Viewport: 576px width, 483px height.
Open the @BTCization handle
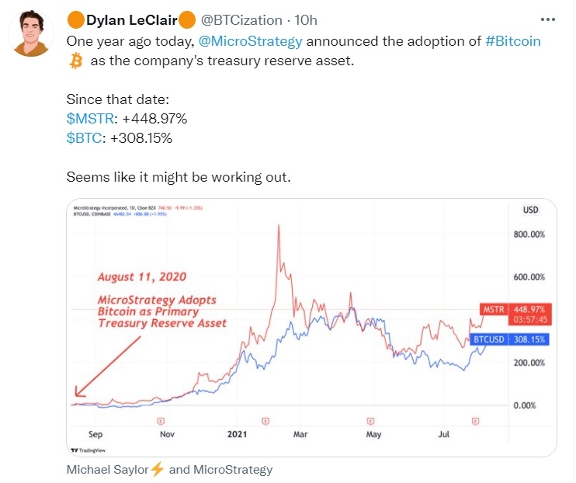pyautogui.click(x=238, y=19)
